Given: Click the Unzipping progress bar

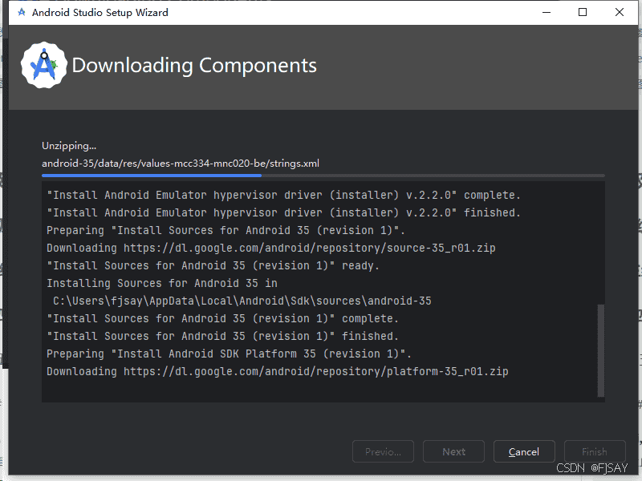Looking at the screenshot, I should [x=321, y=175].
